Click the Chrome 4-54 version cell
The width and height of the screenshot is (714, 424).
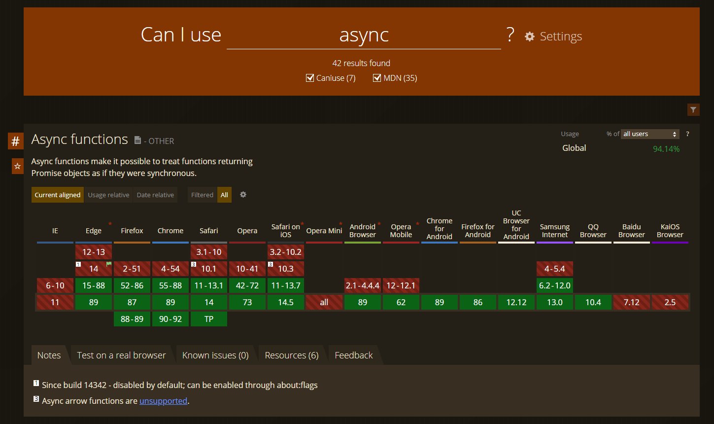click(170, 269)
